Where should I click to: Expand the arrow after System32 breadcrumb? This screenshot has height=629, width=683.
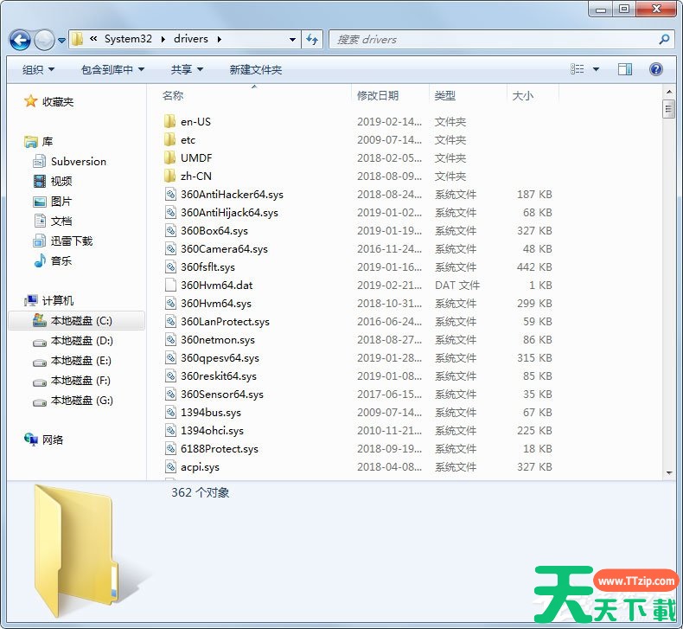point(163,39)
